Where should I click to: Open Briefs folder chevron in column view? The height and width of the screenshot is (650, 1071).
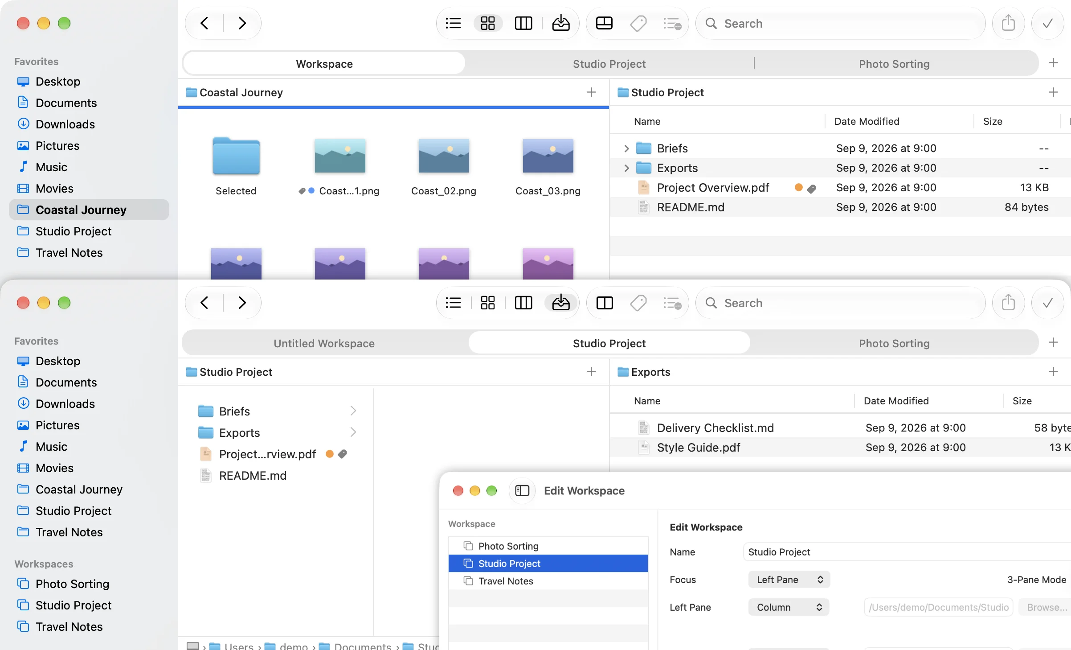353,411
